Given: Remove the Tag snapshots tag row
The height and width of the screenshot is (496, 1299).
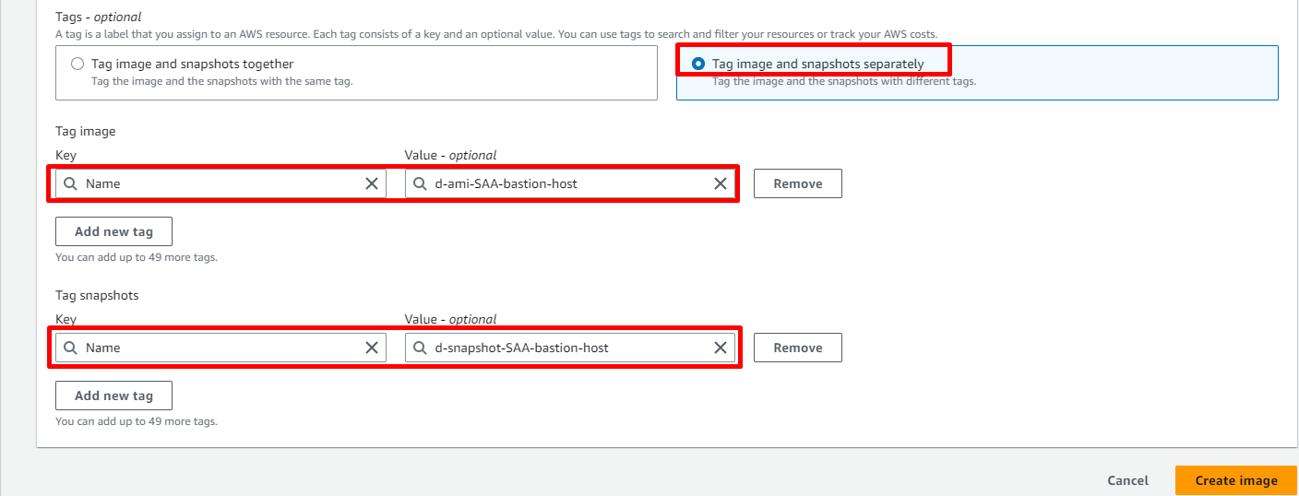Looking at the screenshot, I should (x=797, y=348).
